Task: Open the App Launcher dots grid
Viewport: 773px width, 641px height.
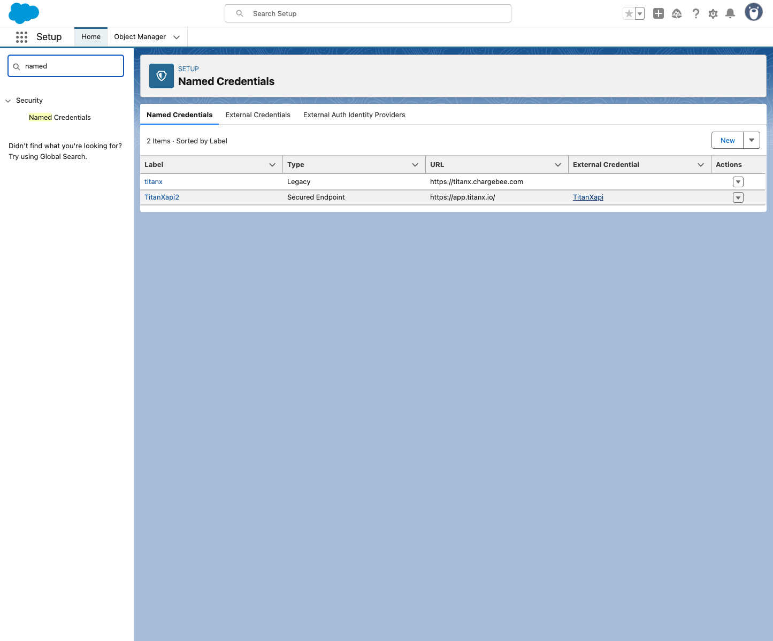Action: 21,37
